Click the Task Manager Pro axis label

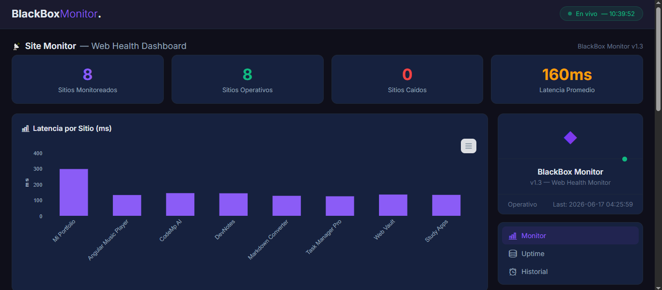(324, 237)
